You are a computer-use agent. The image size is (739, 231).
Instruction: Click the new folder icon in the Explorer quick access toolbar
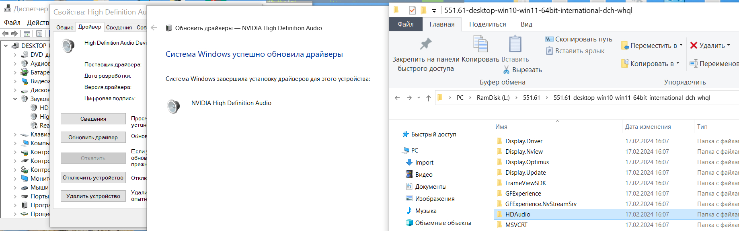(423, 10)
